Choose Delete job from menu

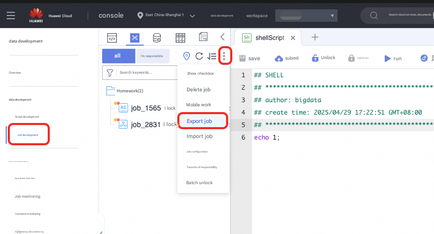pyautogui.click(x=199, y=89)
